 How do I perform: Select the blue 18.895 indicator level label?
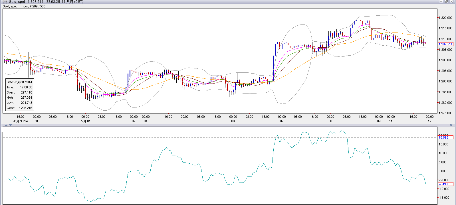click(443, 137)
